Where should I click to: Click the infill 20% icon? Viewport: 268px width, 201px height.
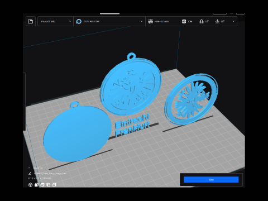[x=184, y=22]
